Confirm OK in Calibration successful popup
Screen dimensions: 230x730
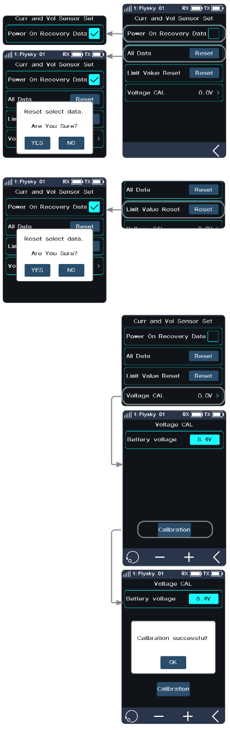(x=173, y=662)
